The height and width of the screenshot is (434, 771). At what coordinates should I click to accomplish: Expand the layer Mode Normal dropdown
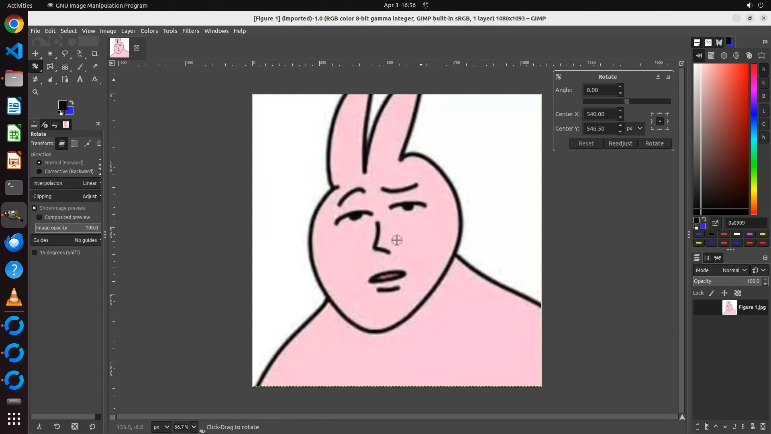734,270
